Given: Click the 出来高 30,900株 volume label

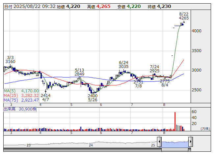Looking at the screenshot, I should point(20,109).
